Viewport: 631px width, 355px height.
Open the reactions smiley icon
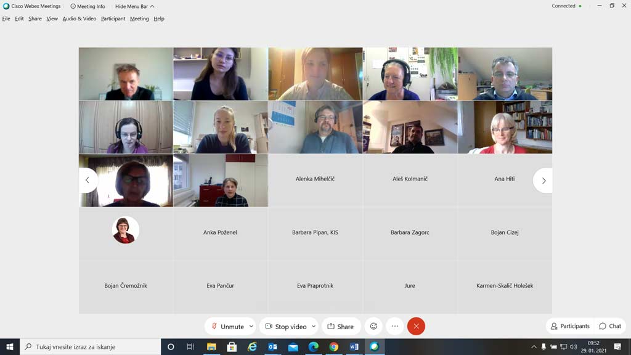373,327
